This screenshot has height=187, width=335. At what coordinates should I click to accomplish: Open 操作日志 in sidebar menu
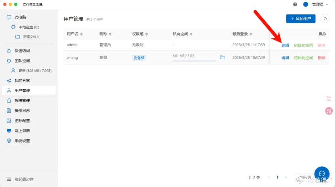[x=22, y=111]
